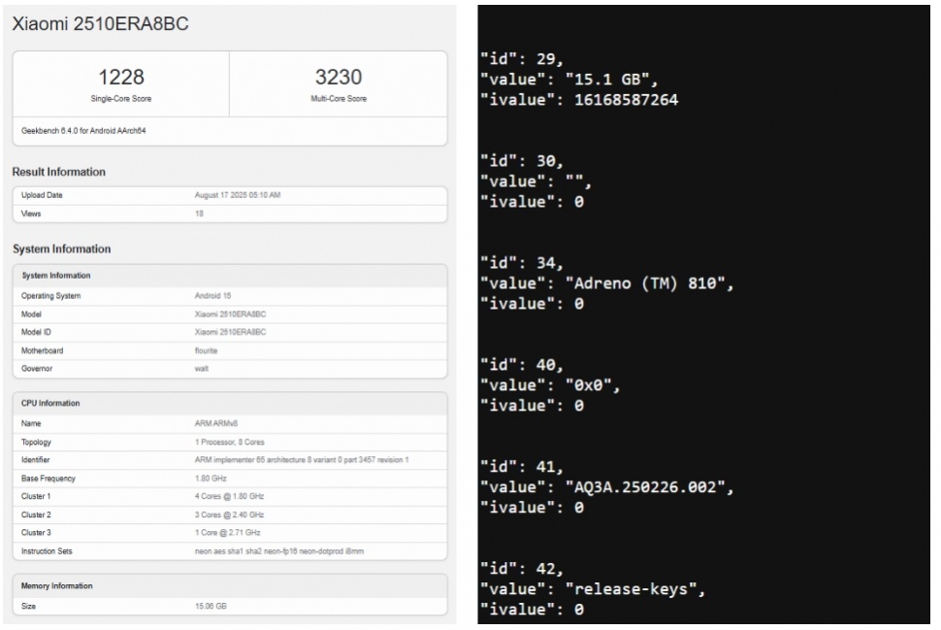
Task: Click the "id": 40 line in the JSON
Action: 522,365
